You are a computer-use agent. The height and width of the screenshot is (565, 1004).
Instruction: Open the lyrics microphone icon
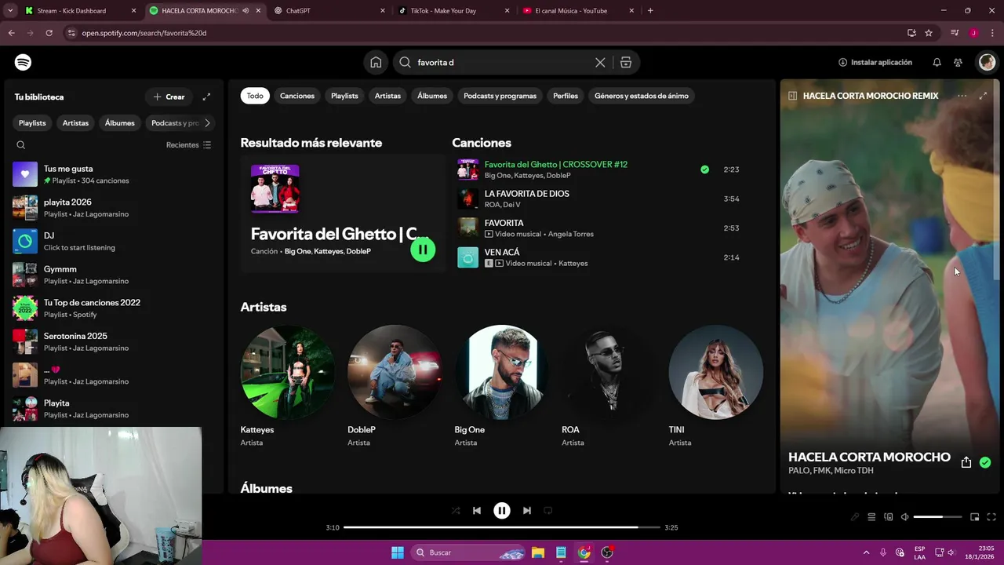(x=855, y=517)
